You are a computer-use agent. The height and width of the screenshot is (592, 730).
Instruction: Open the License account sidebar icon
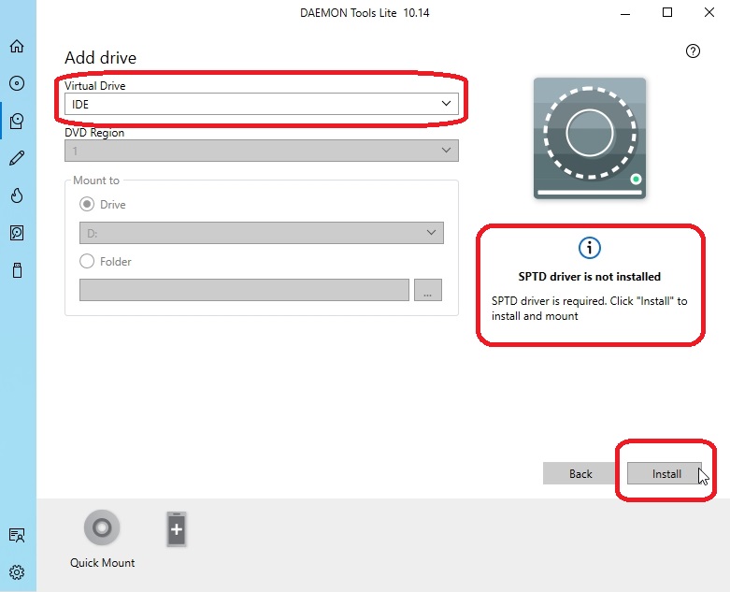pos(17,535)
